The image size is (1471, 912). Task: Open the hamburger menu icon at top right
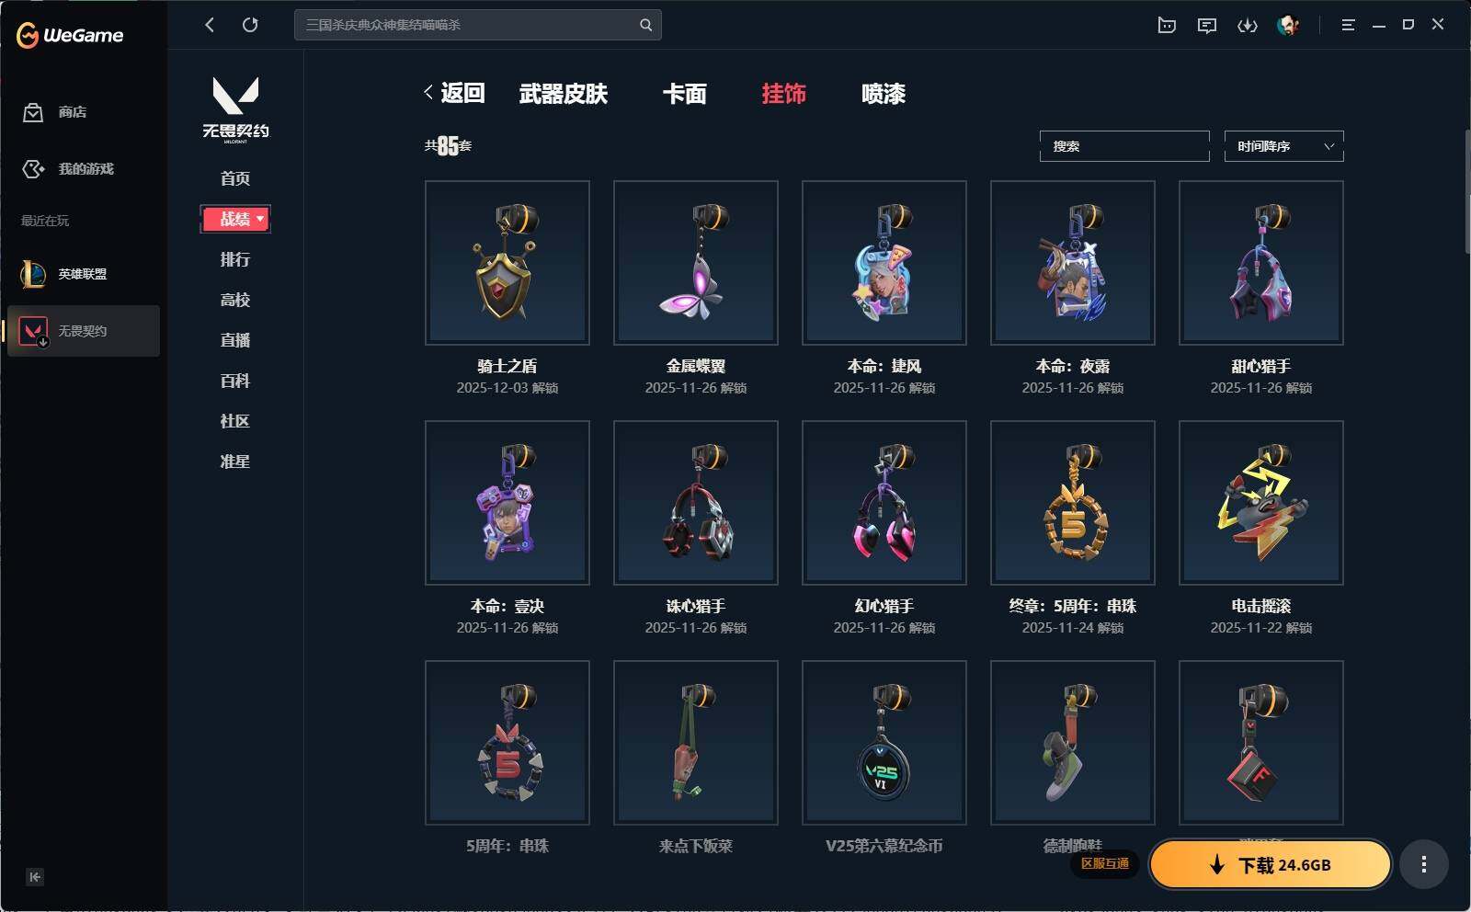click(x=1348, y=25)
